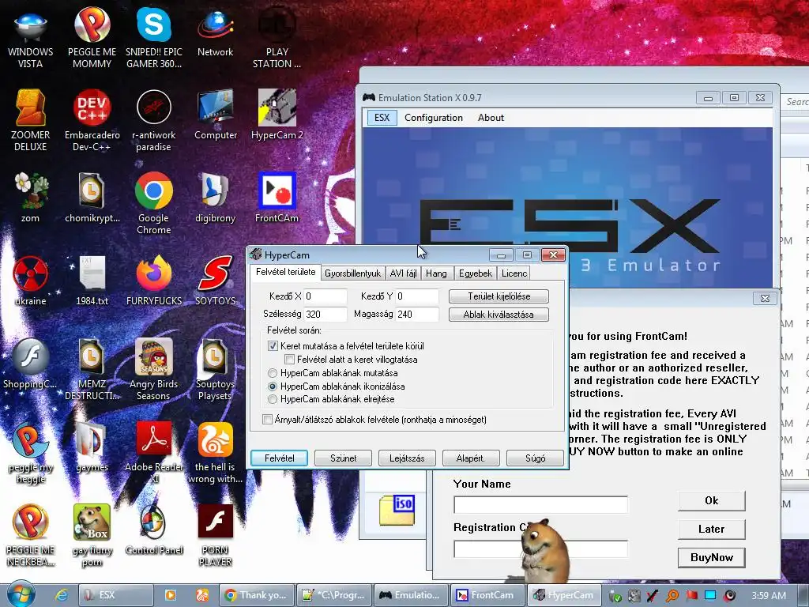The height and width of the screenshot is (607, 809).
Task: Select the digibrony desktop icon
Action: click(215, 198)
